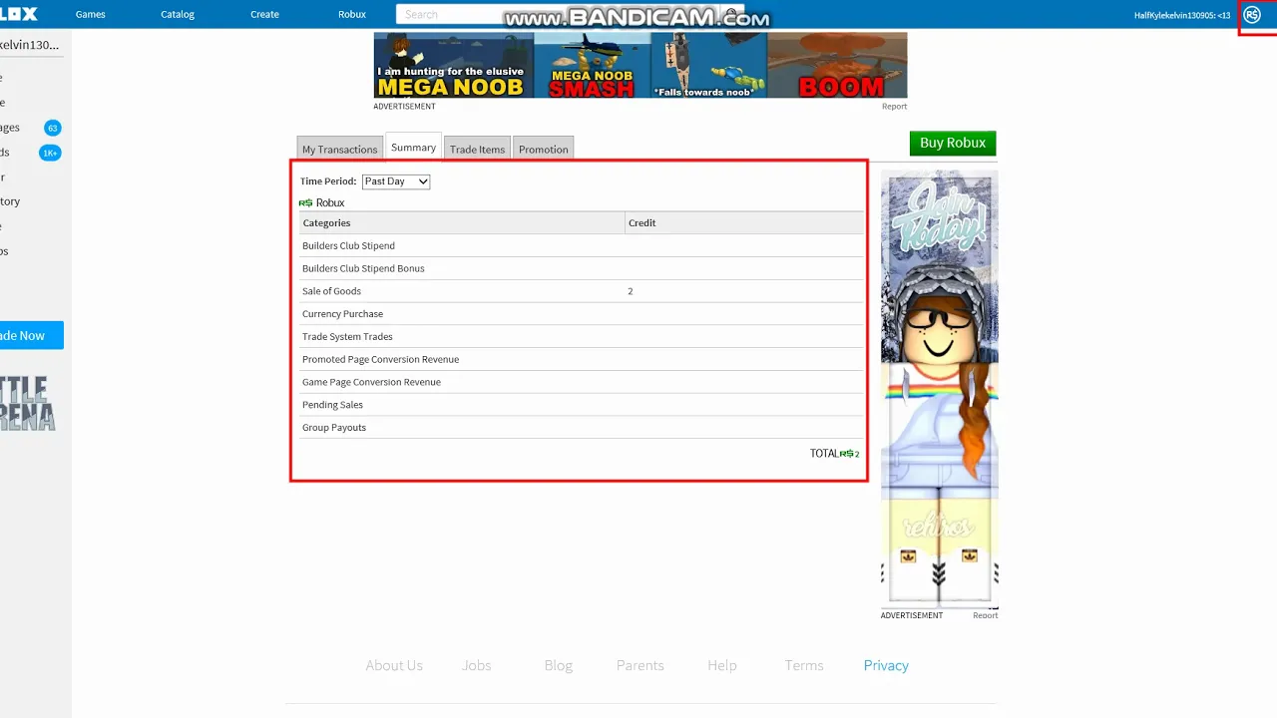Image resolution: width=1277 pixels, height=718 pixels.
Task: Click the Currency Purchase row
Action: click(x=581, y=313)
